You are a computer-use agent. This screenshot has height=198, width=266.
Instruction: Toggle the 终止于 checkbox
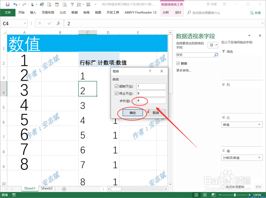(117, 93)
